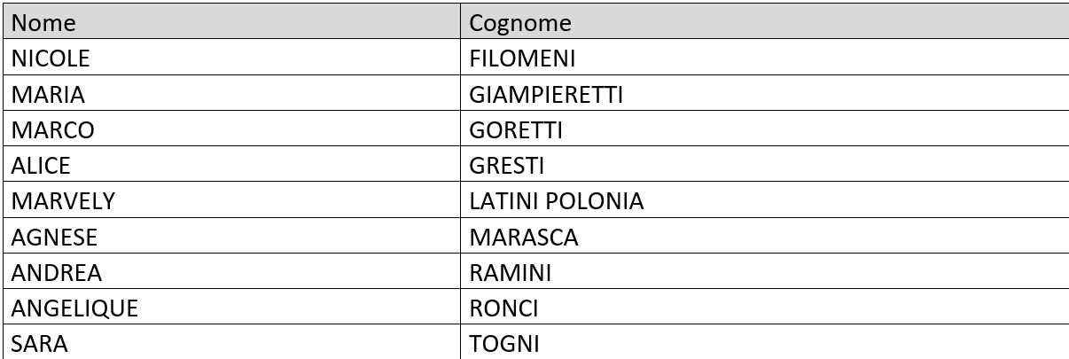Image resolution: width=1069 pixels, height=359 pixels.
Task: Select the RAMINI surname cell
Action: 510,273
